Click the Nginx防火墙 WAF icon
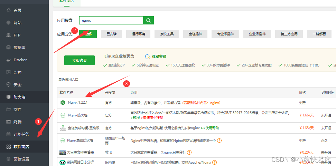Screen dimensions: 336x166 point(63,115)
